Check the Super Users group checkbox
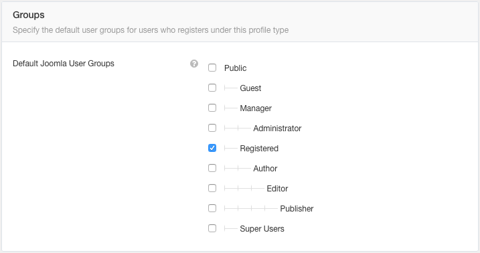This screenshot has width=480, height=253. click(212, 228)
